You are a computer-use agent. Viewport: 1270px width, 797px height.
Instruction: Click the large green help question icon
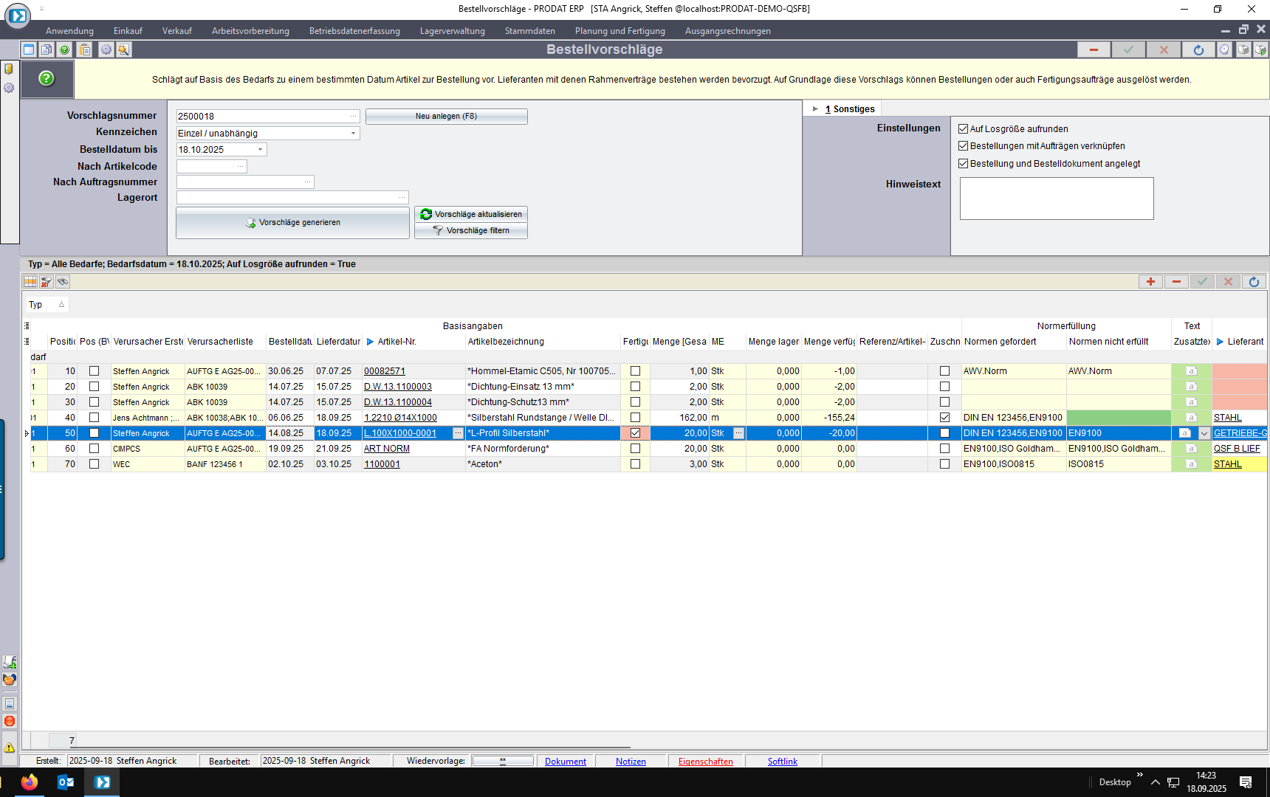[x=47, y=78]
